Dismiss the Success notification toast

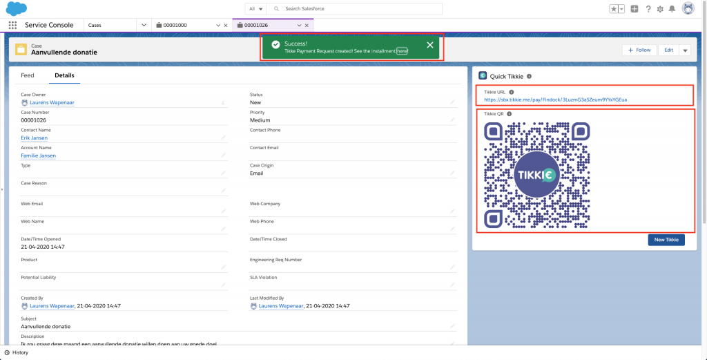[430, 45]
